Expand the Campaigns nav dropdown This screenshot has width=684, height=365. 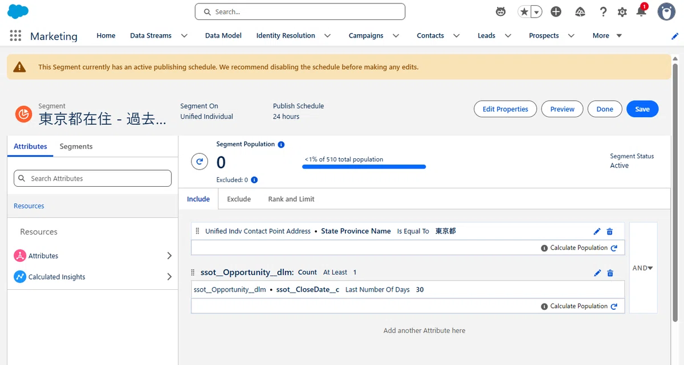(x=396, y=35)
